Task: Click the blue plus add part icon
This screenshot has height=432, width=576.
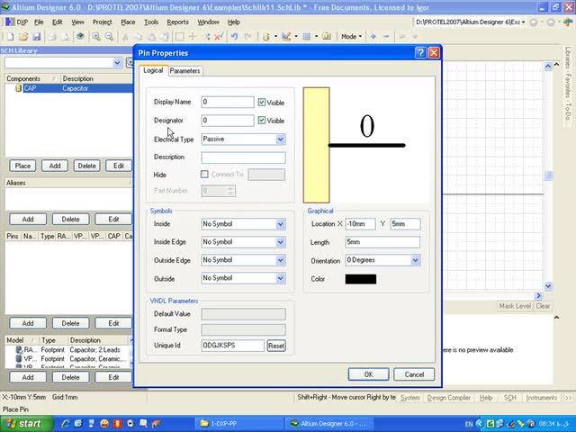Action: click(373, 36)
